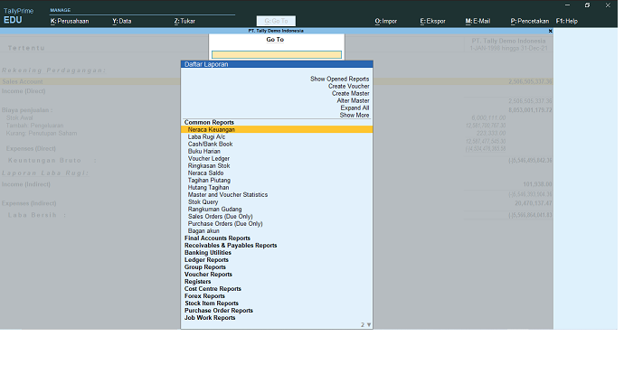The height and width of the screenshot is (374, 624).
Task: Type in the Go To search field
Action: click(277, 54)
